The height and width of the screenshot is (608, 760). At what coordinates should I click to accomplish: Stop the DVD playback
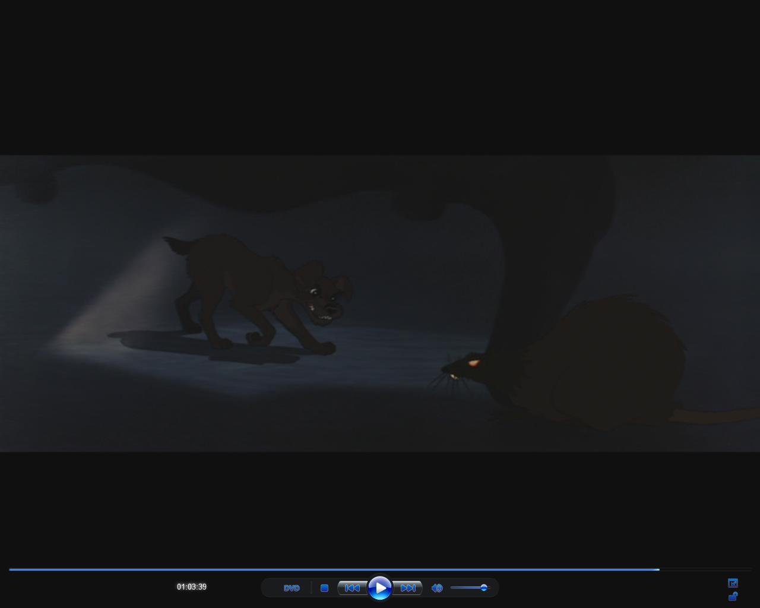coord(324,588)
